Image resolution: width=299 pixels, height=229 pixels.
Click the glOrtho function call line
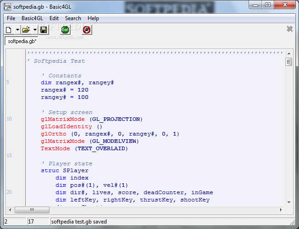[110, 134]
